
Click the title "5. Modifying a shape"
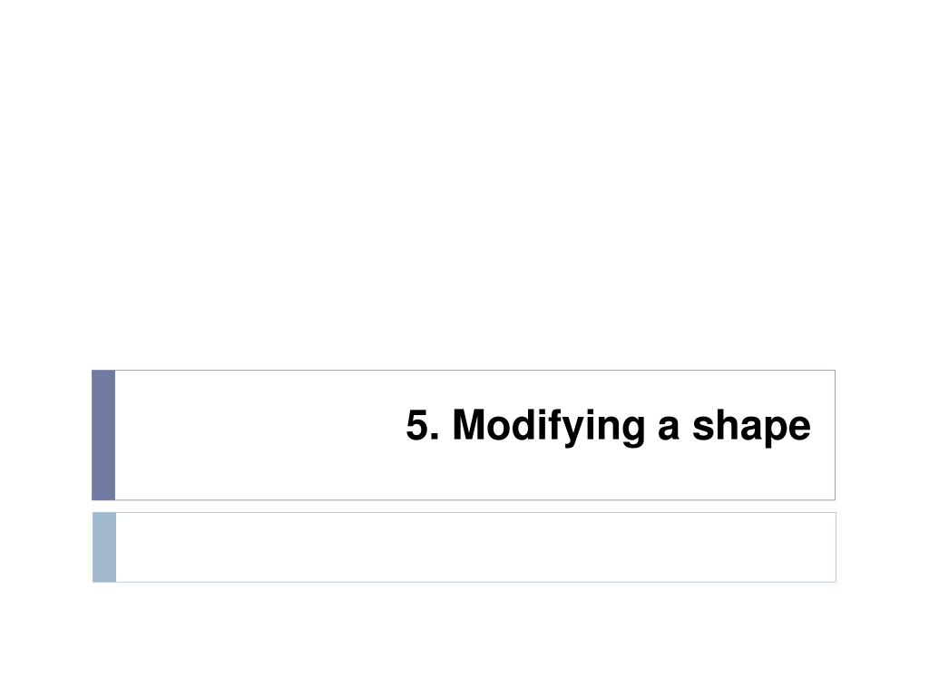pos(608,426)
